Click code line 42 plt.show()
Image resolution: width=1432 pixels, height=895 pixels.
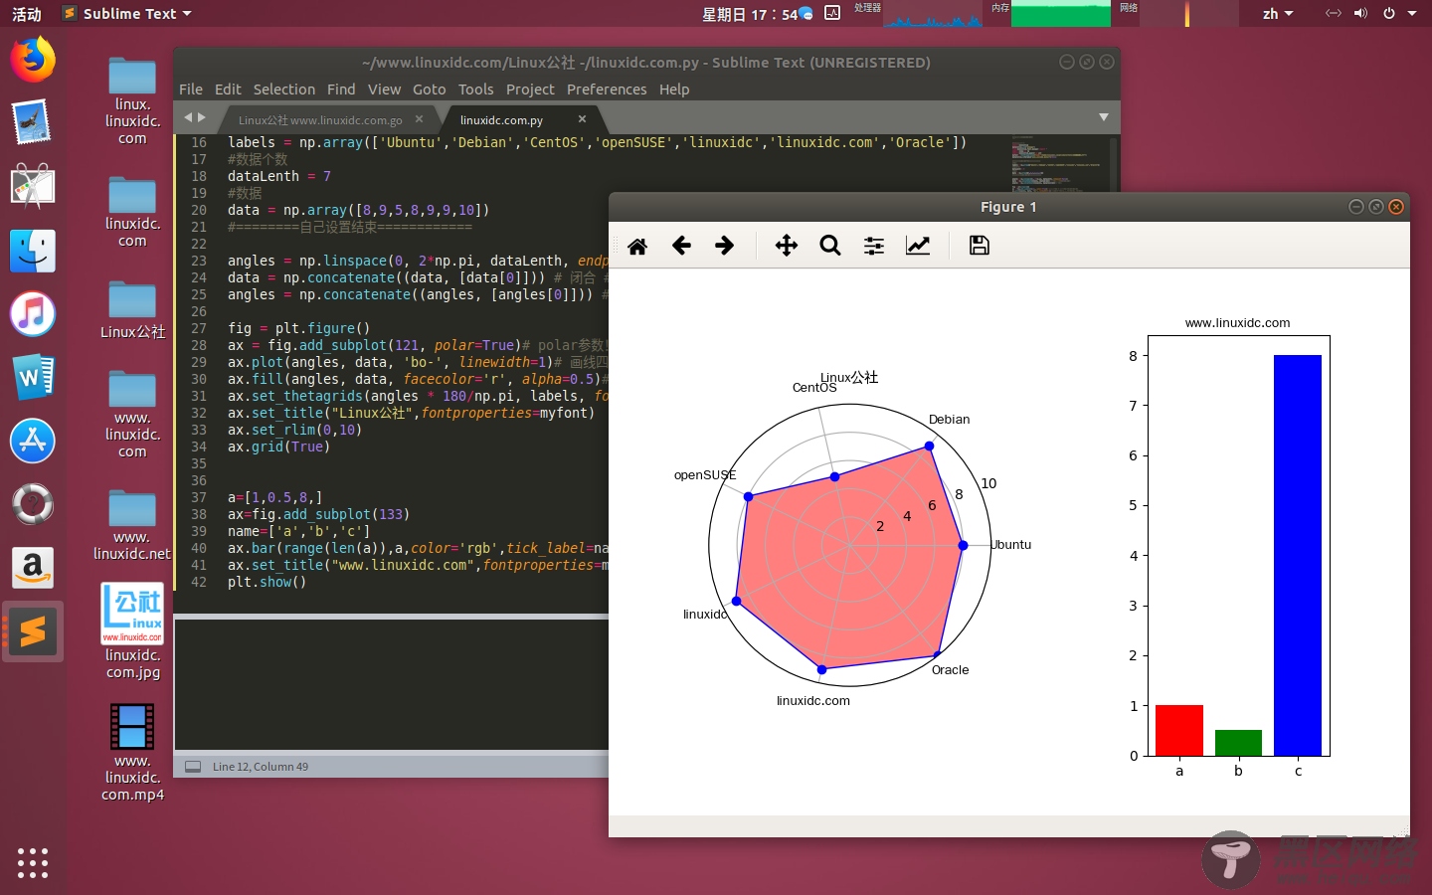[x=267, y=582]
